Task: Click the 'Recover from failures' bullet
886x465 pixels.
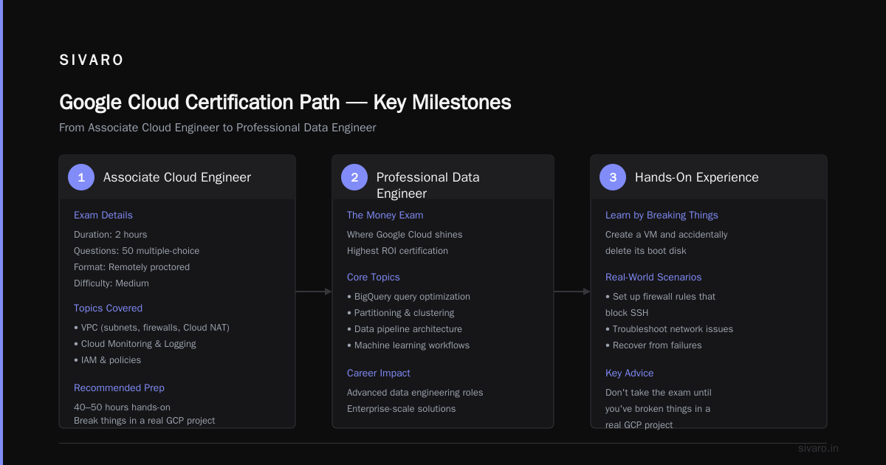Action: tap(653, 345)
